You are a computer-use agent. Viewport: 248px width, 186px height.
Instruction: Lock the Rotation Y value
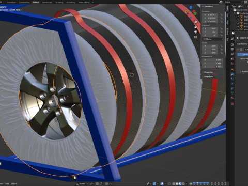(x=222, y=32)
